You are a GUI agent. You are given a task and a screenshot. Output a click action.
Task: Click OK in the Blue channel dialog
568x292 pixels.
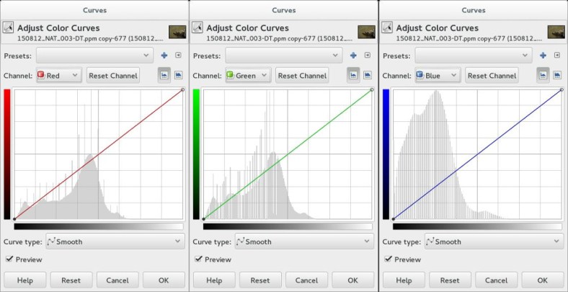(x=542, y=280)
